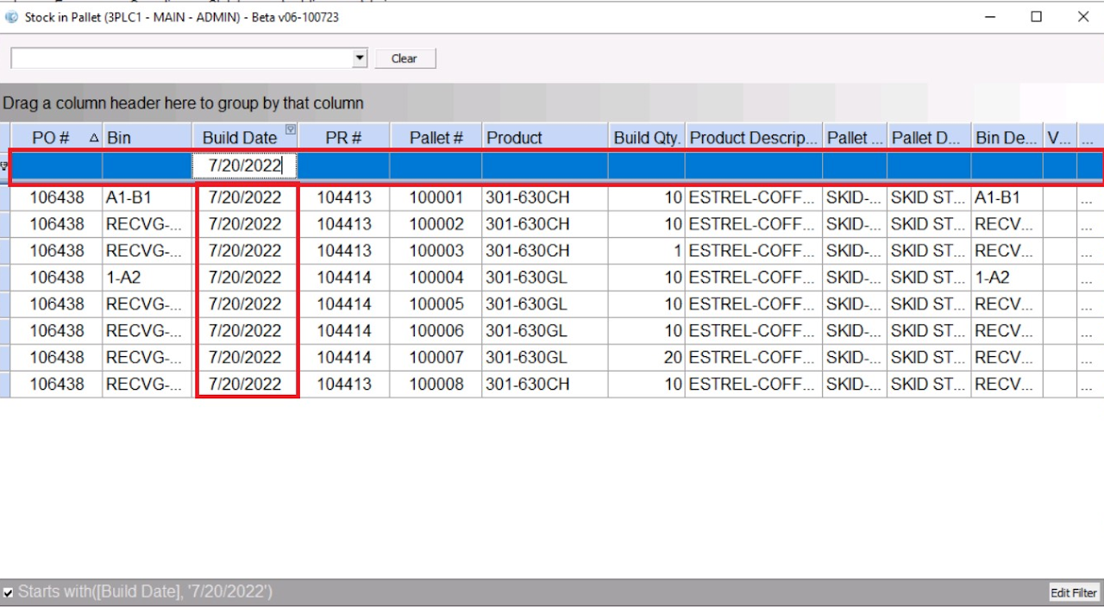Click the Build Date filter input field

point(245,166)
